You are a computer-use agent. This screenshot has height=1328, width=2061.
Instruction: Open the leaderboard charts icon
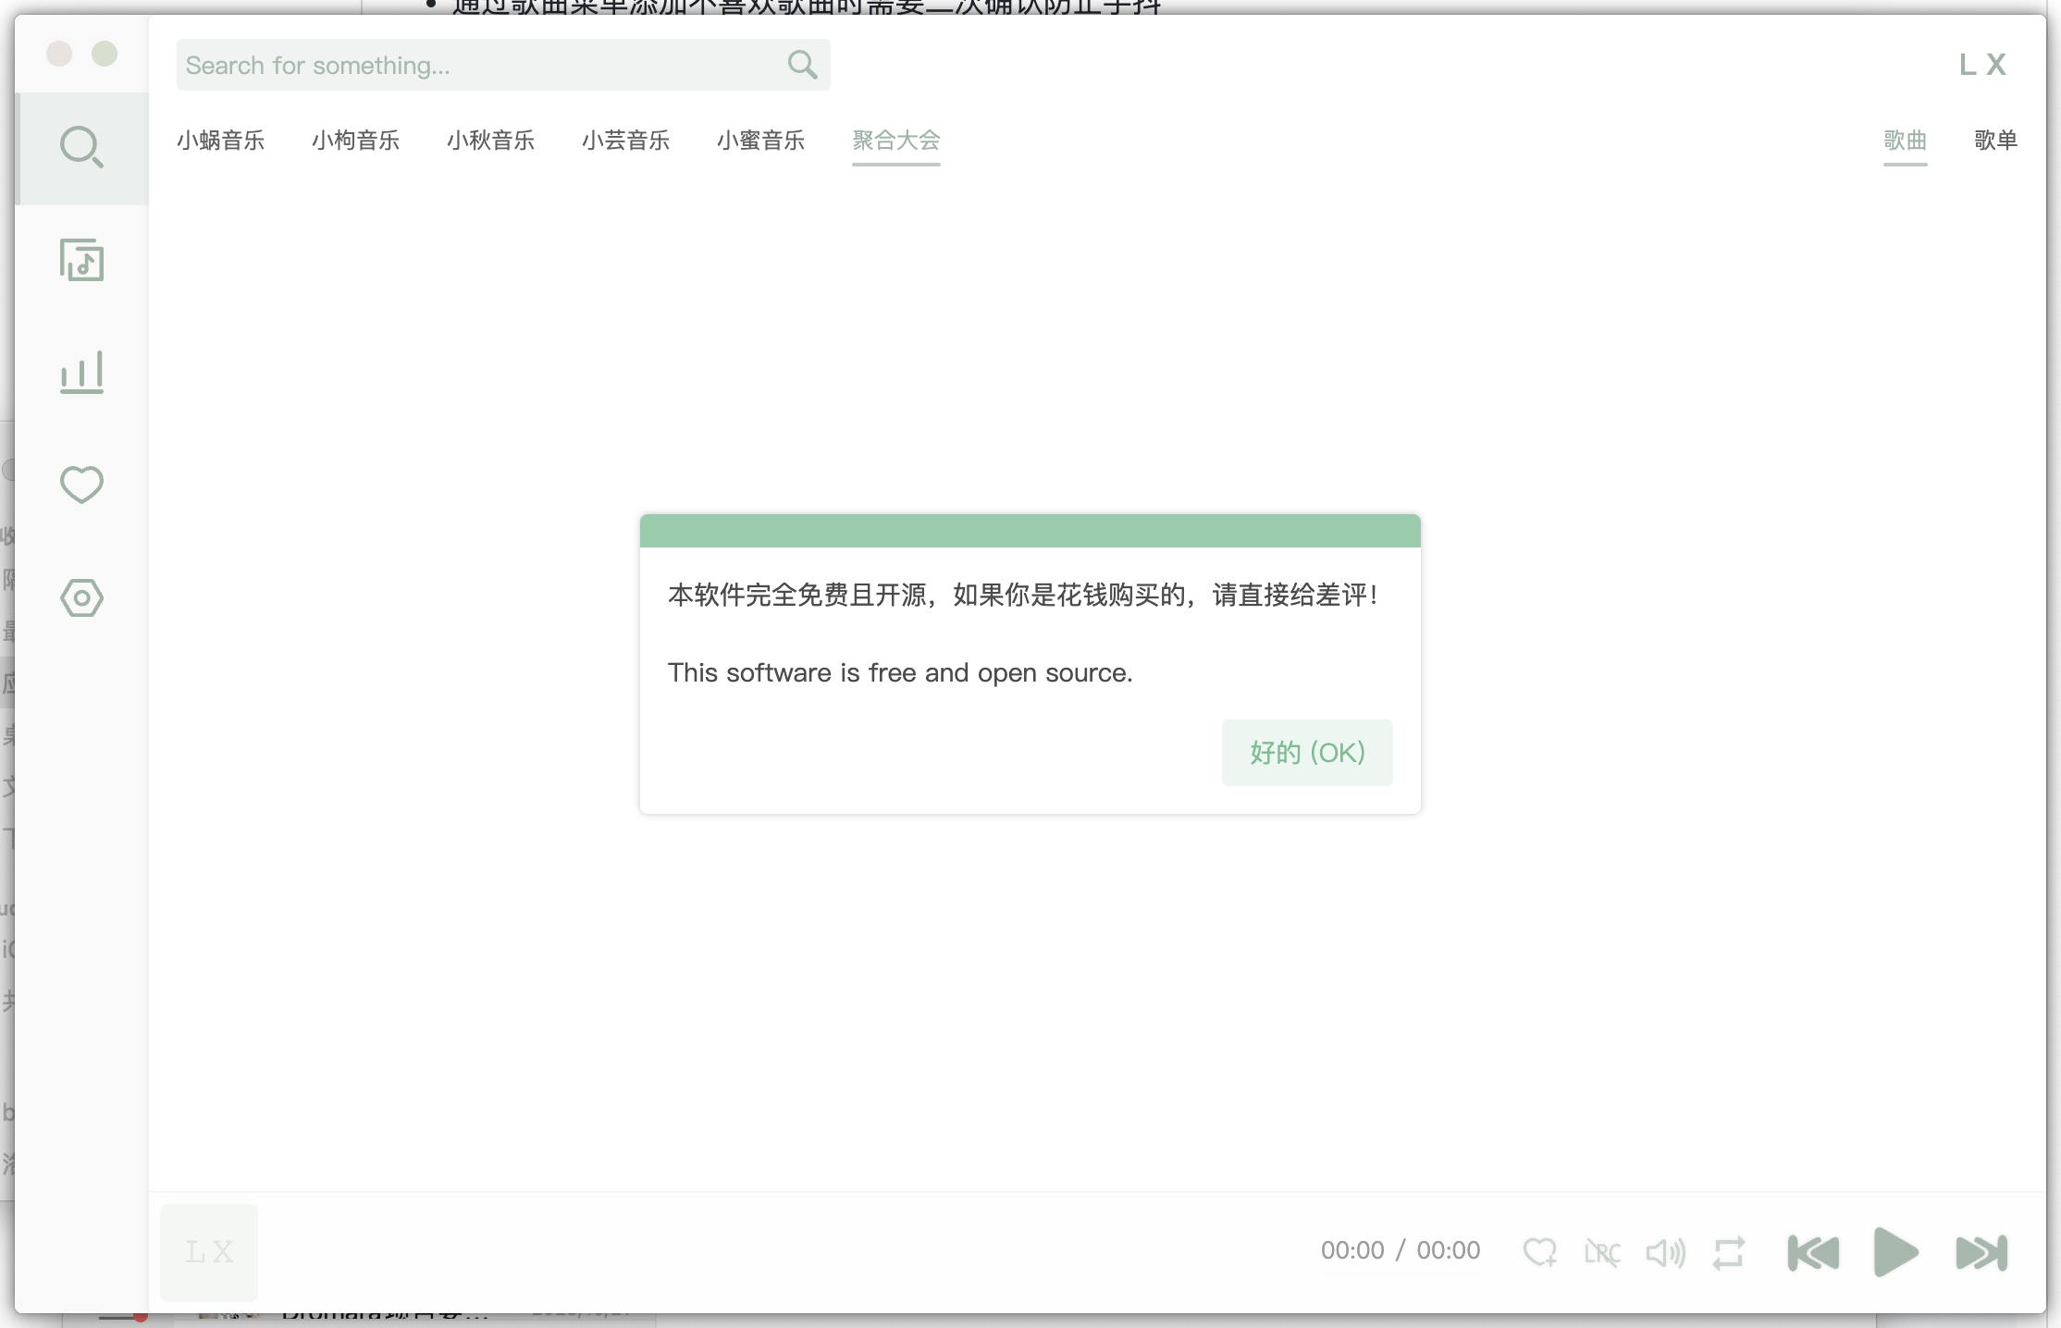coord(81,373)
